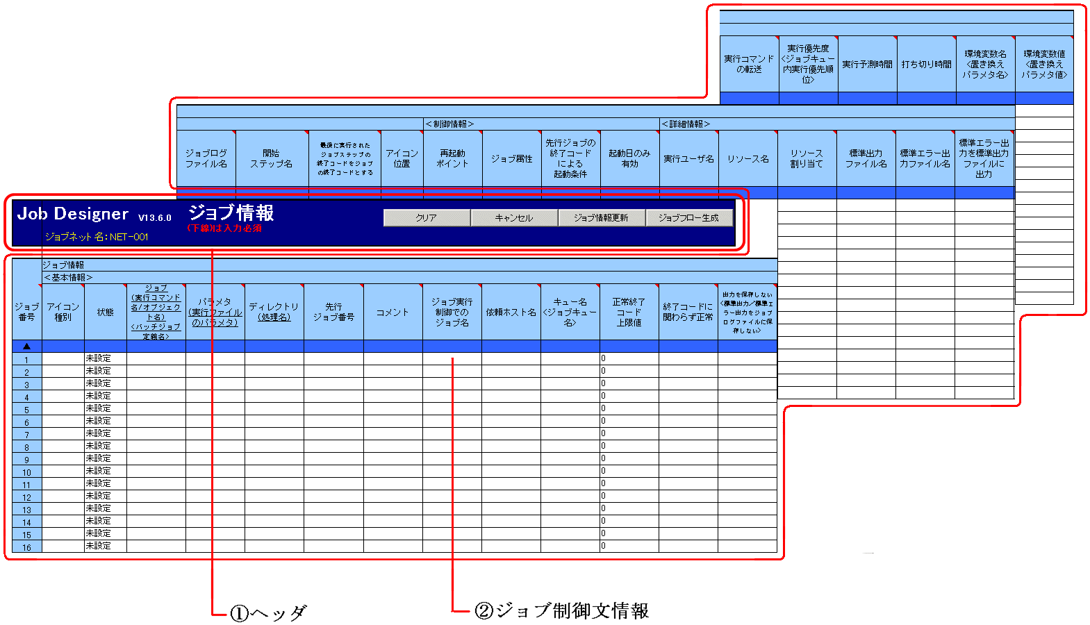This screenshot has height=625, width=1090.
Task: Click the Job Designer title text
Action: pos(73,214)
